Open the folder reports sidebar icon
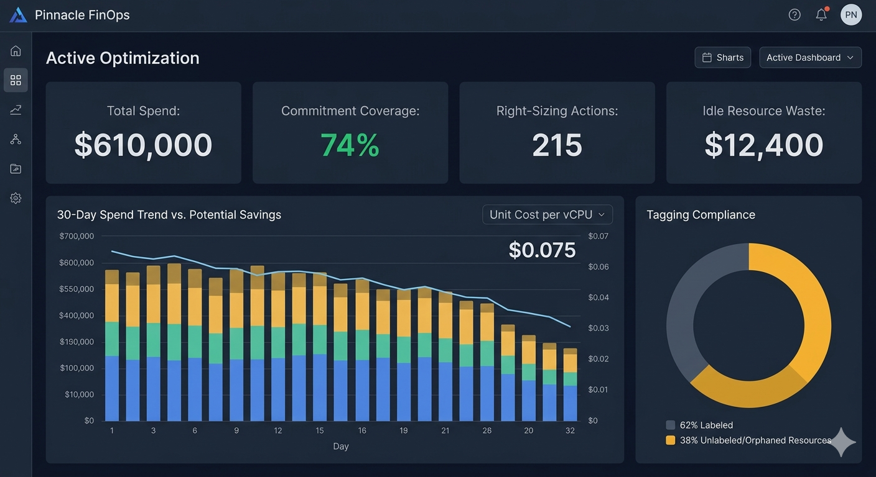876x477 pixels. [16, 169]
